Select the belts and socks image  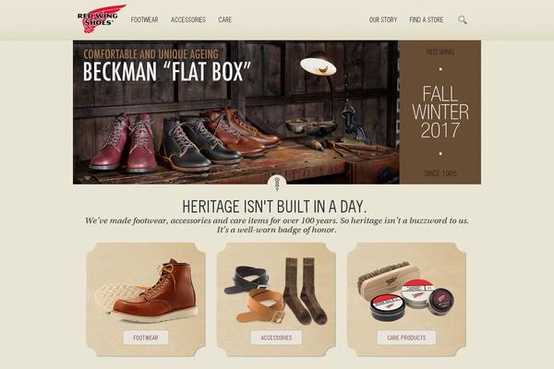tap(276, 292)
